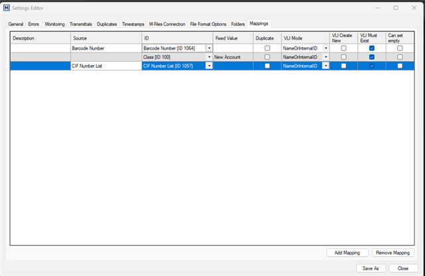The image size is (425, 276).
Task: Open the Barcode Number ID dropdown
Action: pos(209,48)
